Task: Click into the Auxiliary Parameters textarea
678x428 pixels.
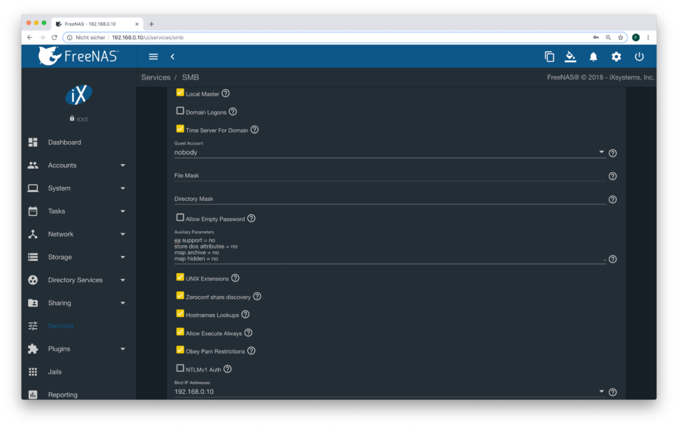Action: point(389,250)
